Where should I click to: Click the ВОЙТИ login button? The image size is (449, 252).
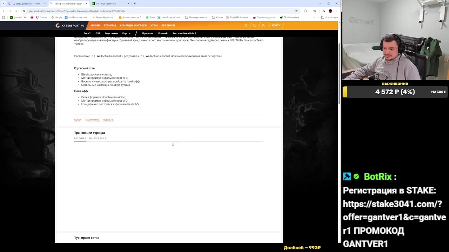276,25
